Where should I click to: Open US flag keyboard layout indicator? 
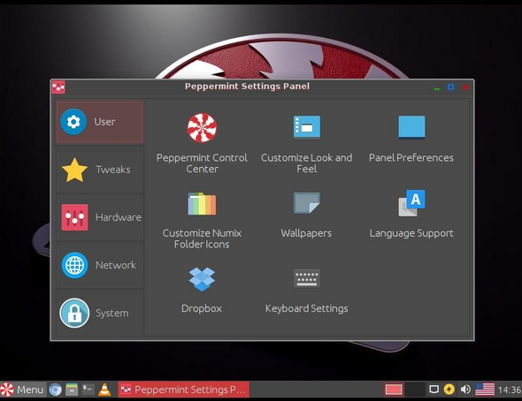[485, 389]
